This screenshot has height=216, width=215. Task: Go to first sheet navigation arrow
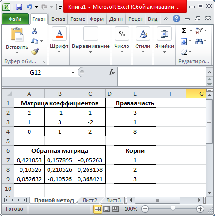coord(6,200)
